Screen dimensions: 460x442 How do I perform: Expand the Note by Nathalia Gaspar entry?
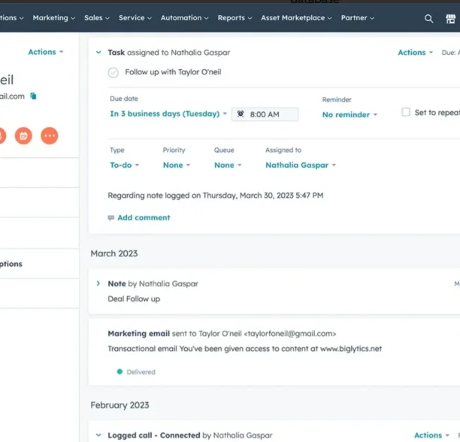click(98, 283)
